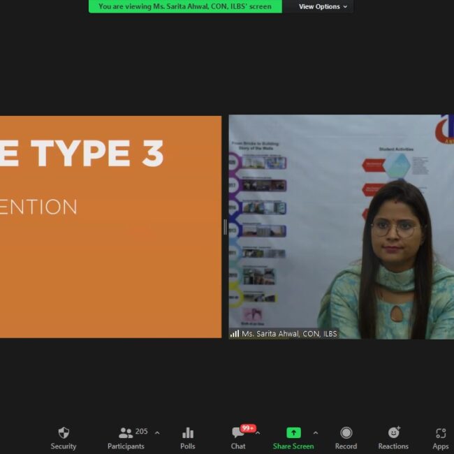
Task: Expand the caret next to Chat
Action: [258, 433]
